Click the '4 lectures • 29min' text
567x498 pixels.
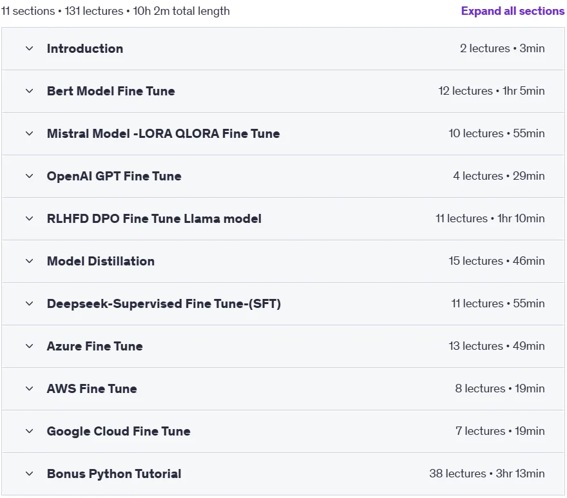[499, 176]
